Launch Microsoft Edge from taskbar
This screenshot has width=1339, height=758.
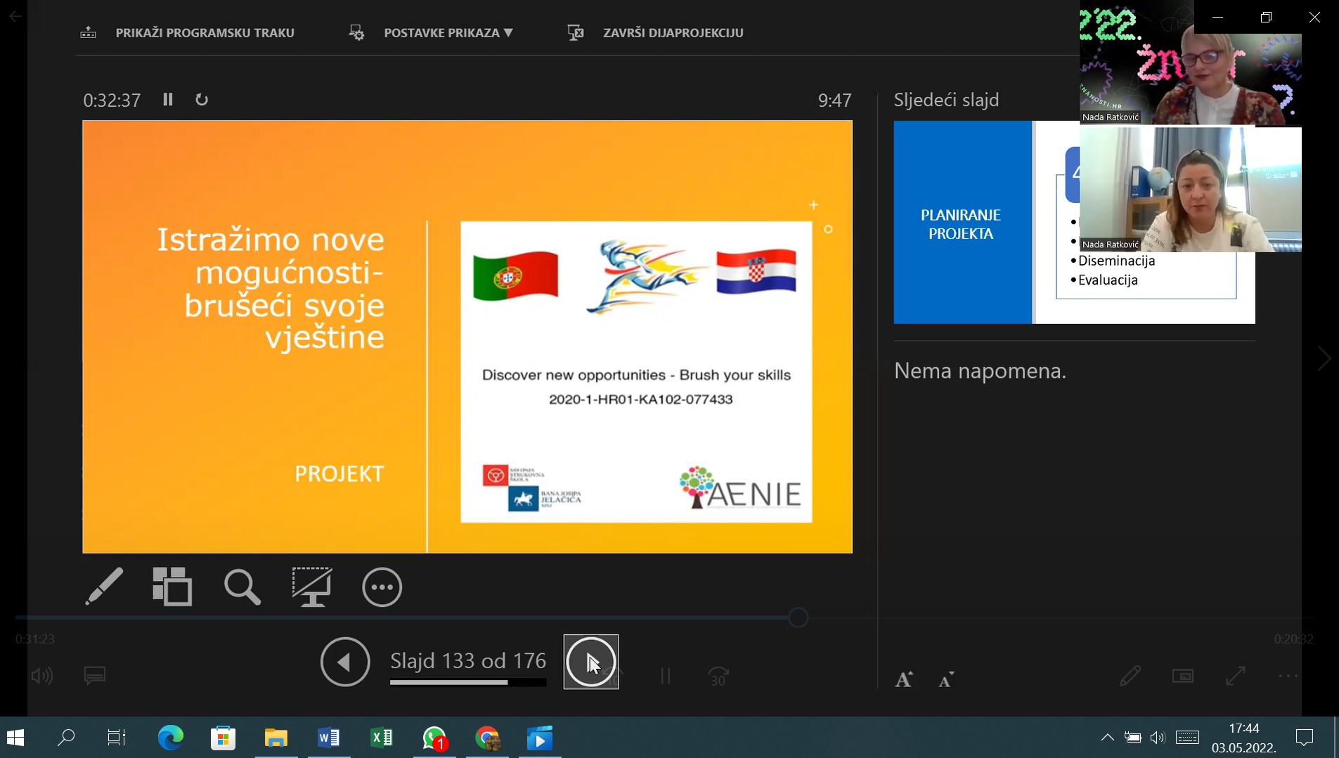(170, 738)
